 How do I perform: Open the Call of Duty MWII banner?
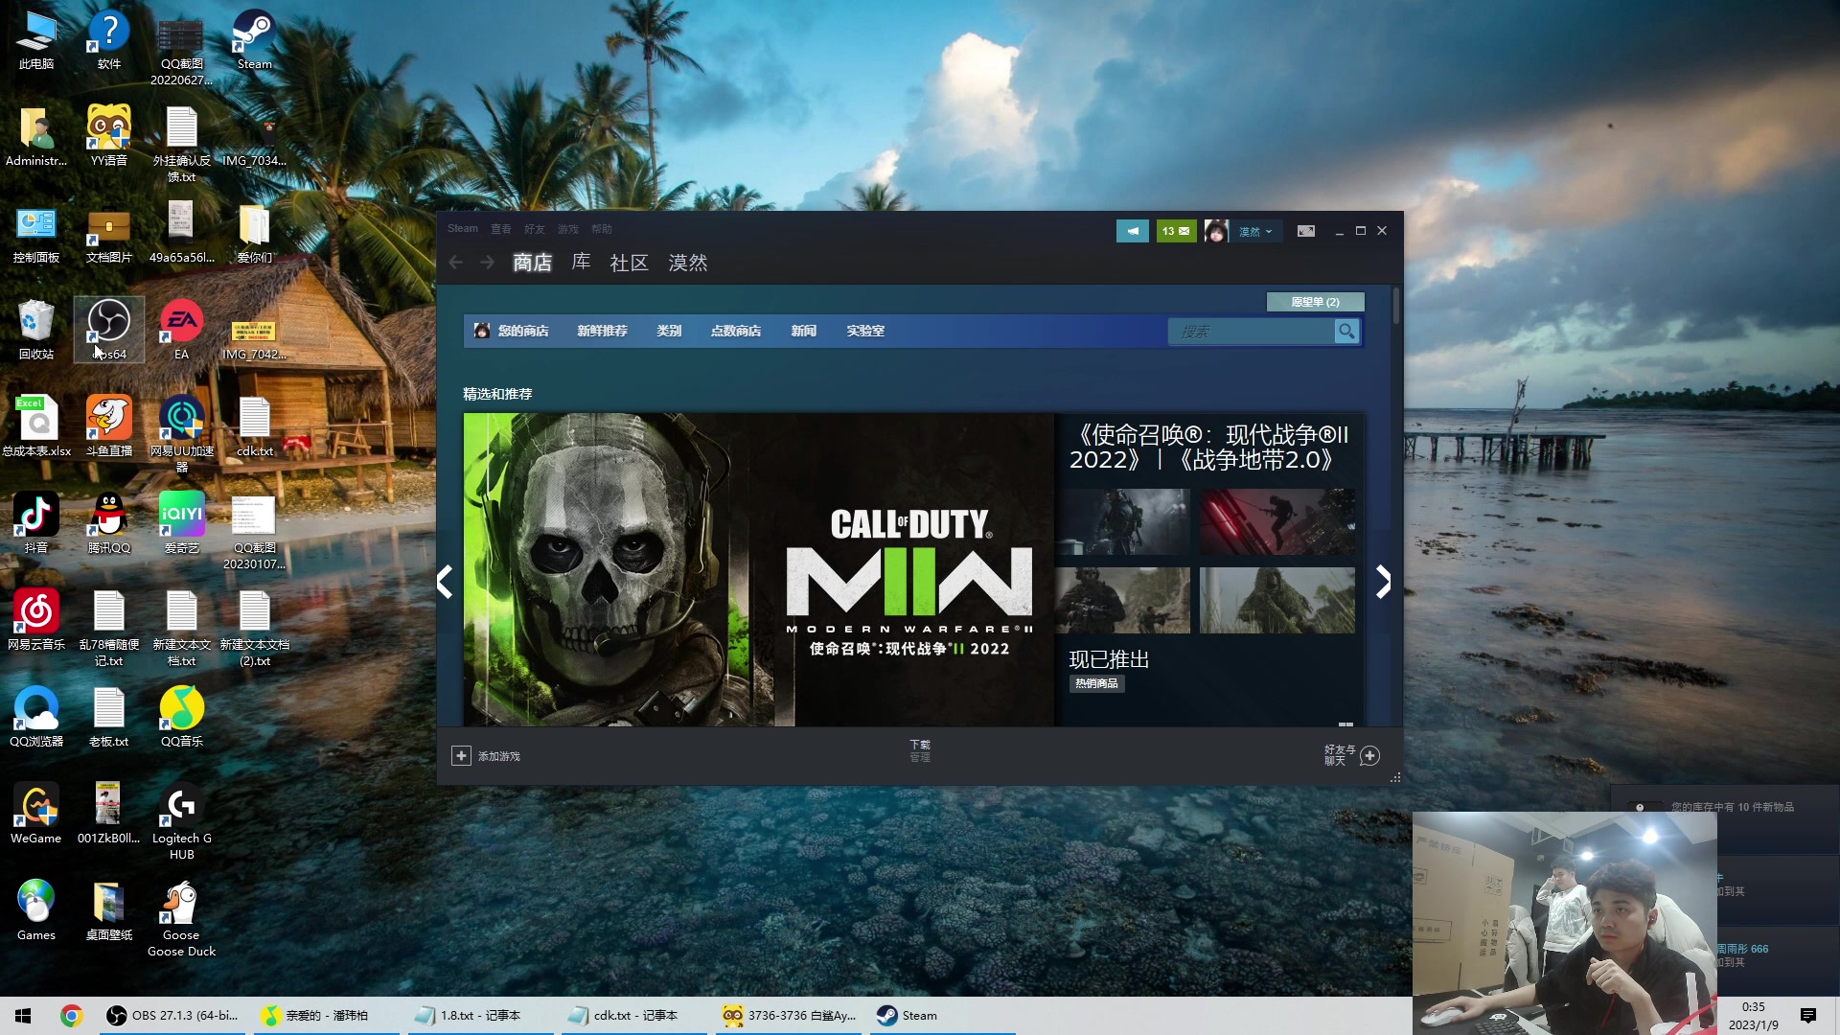(758, 569)
